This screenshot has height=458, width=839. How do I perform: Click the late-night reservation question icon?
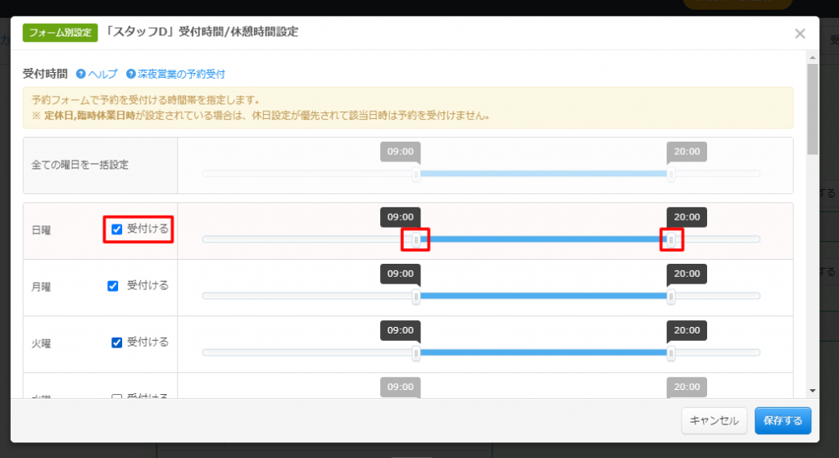(130, 74)
